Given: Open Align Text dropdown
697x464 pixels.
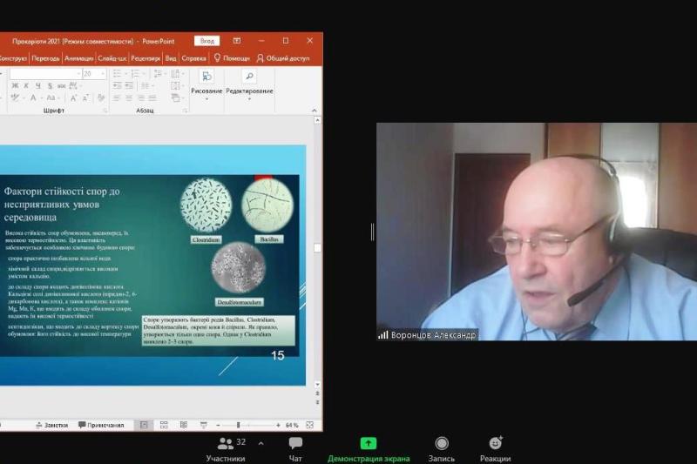Looking at the screenshot, I should point(177,85).
